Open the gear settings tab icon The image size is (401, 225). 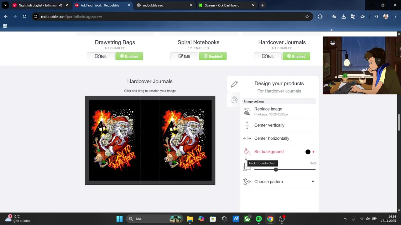[234, 100]
